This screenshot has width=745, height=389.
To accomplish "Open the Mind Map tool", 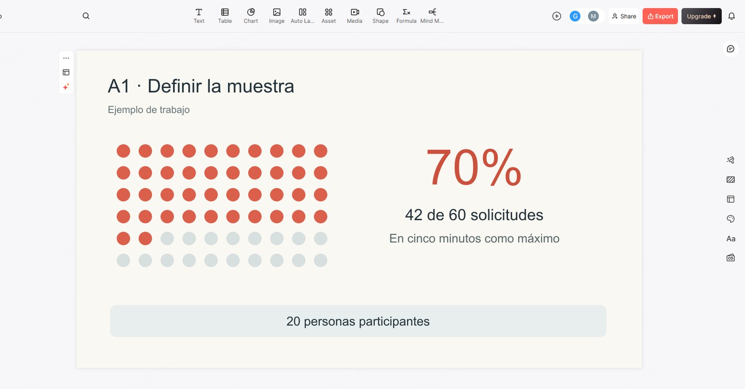I will (432, 16).
